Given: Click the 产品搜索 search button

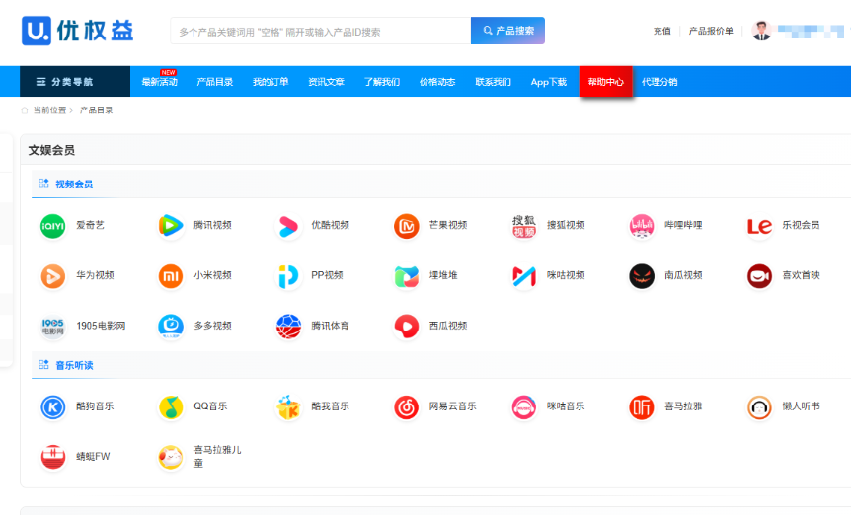Looking at the screenshot, I should tap(508, 31).
